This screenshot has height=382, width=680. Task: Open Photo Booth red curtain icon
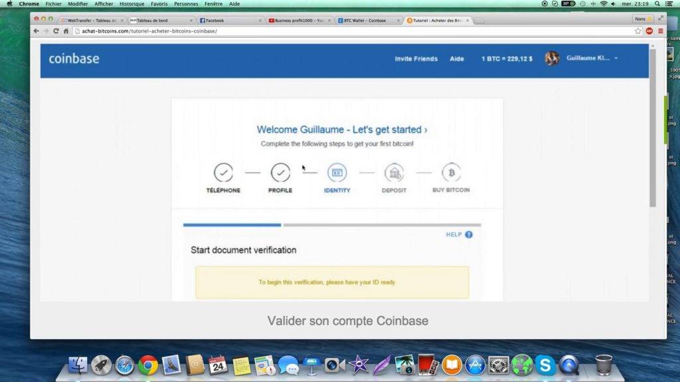point(428,365)
